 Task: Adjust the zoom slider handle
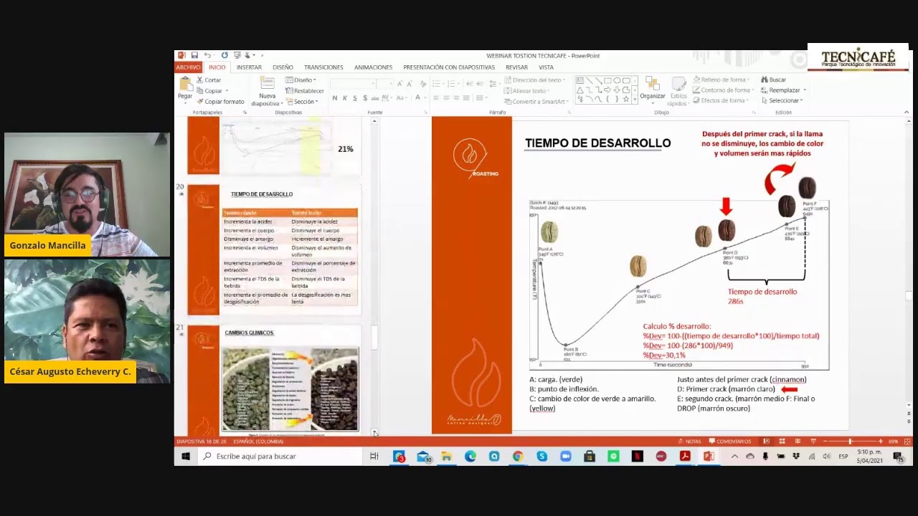point(850,441)
